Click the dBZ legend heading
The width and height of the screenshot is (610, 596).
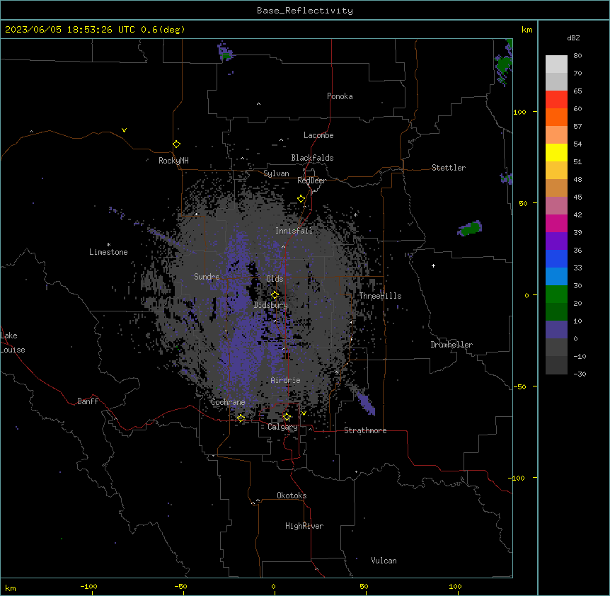[x=573, y=38]
